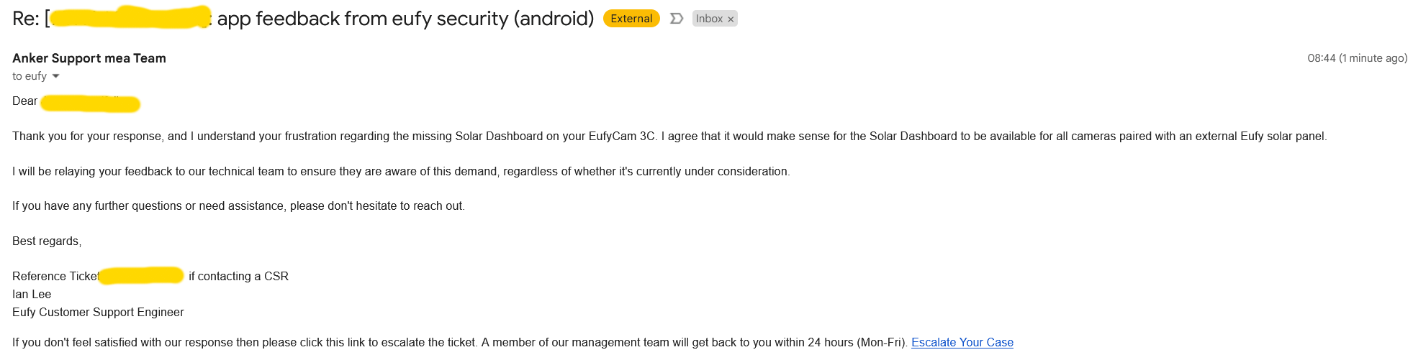Click the 'If you don't feel satisfied' sentence
The height and width of the screenshot is (360, 1413).
coord(461,342)
